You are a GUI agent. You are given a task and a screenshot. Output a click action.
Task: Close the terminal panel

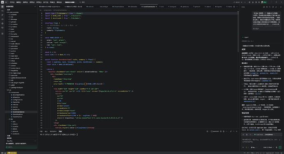pyautogui.click(x=237, y=131)
